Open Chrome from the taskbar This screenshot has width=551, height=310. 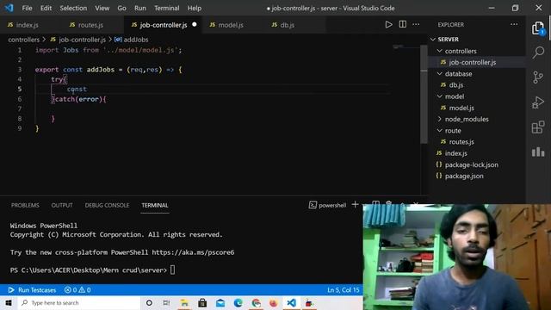coord(256,302)
